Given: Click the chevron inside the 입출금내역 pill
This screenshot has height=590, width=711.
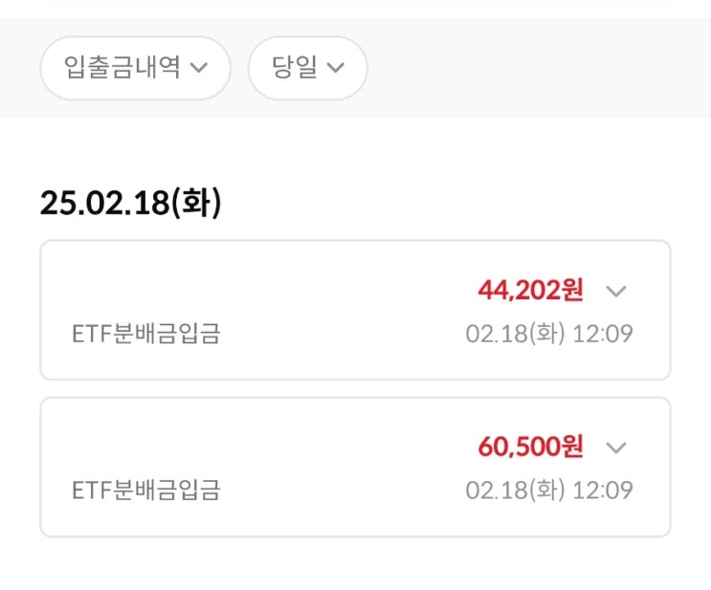Looking at the screenshot, I should 199,68.
